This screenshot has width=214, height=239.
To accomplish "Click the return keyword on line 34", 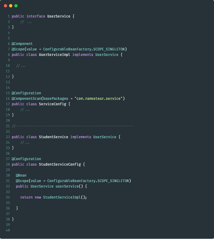I will click(x=26, y=197).
